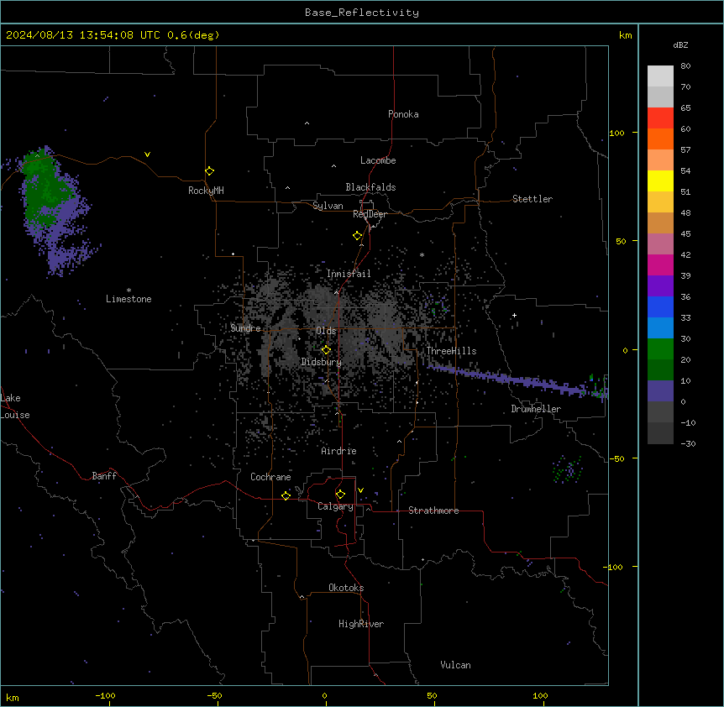Click the asterisk marker east of Innisfail
The width and height of the screenshot is (724, 707).
tap(422, 254)
